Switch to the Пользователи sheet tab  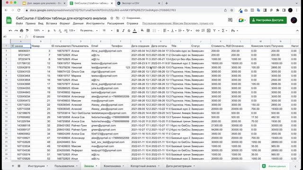pyautogui.click(x=66, y=166)
